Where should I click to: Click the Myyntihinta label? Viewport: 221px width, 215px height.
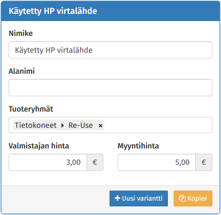coord(138,146)
